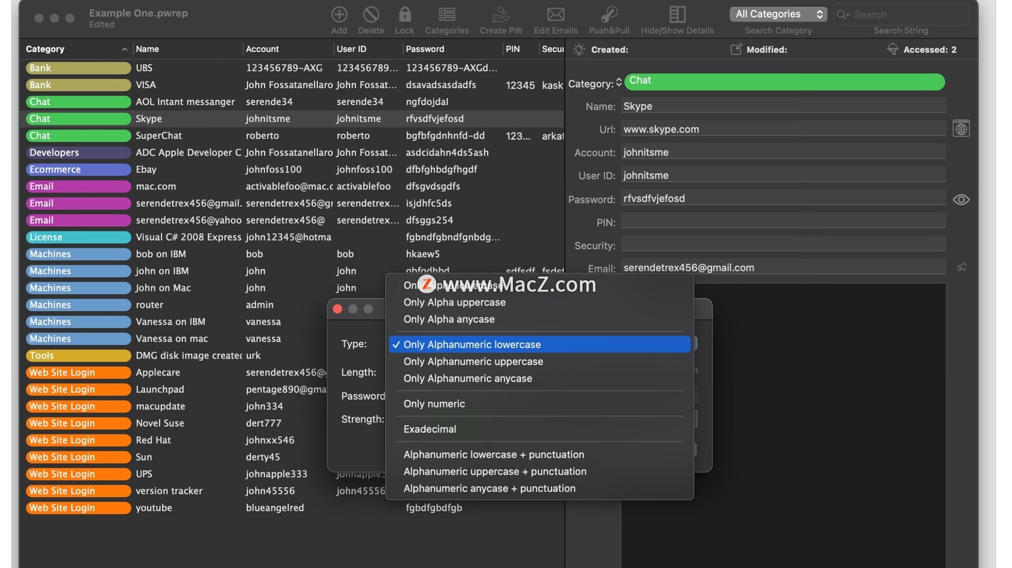The image size is (1012, 568).
Task: Click the PIN column header
Action: 520,49
